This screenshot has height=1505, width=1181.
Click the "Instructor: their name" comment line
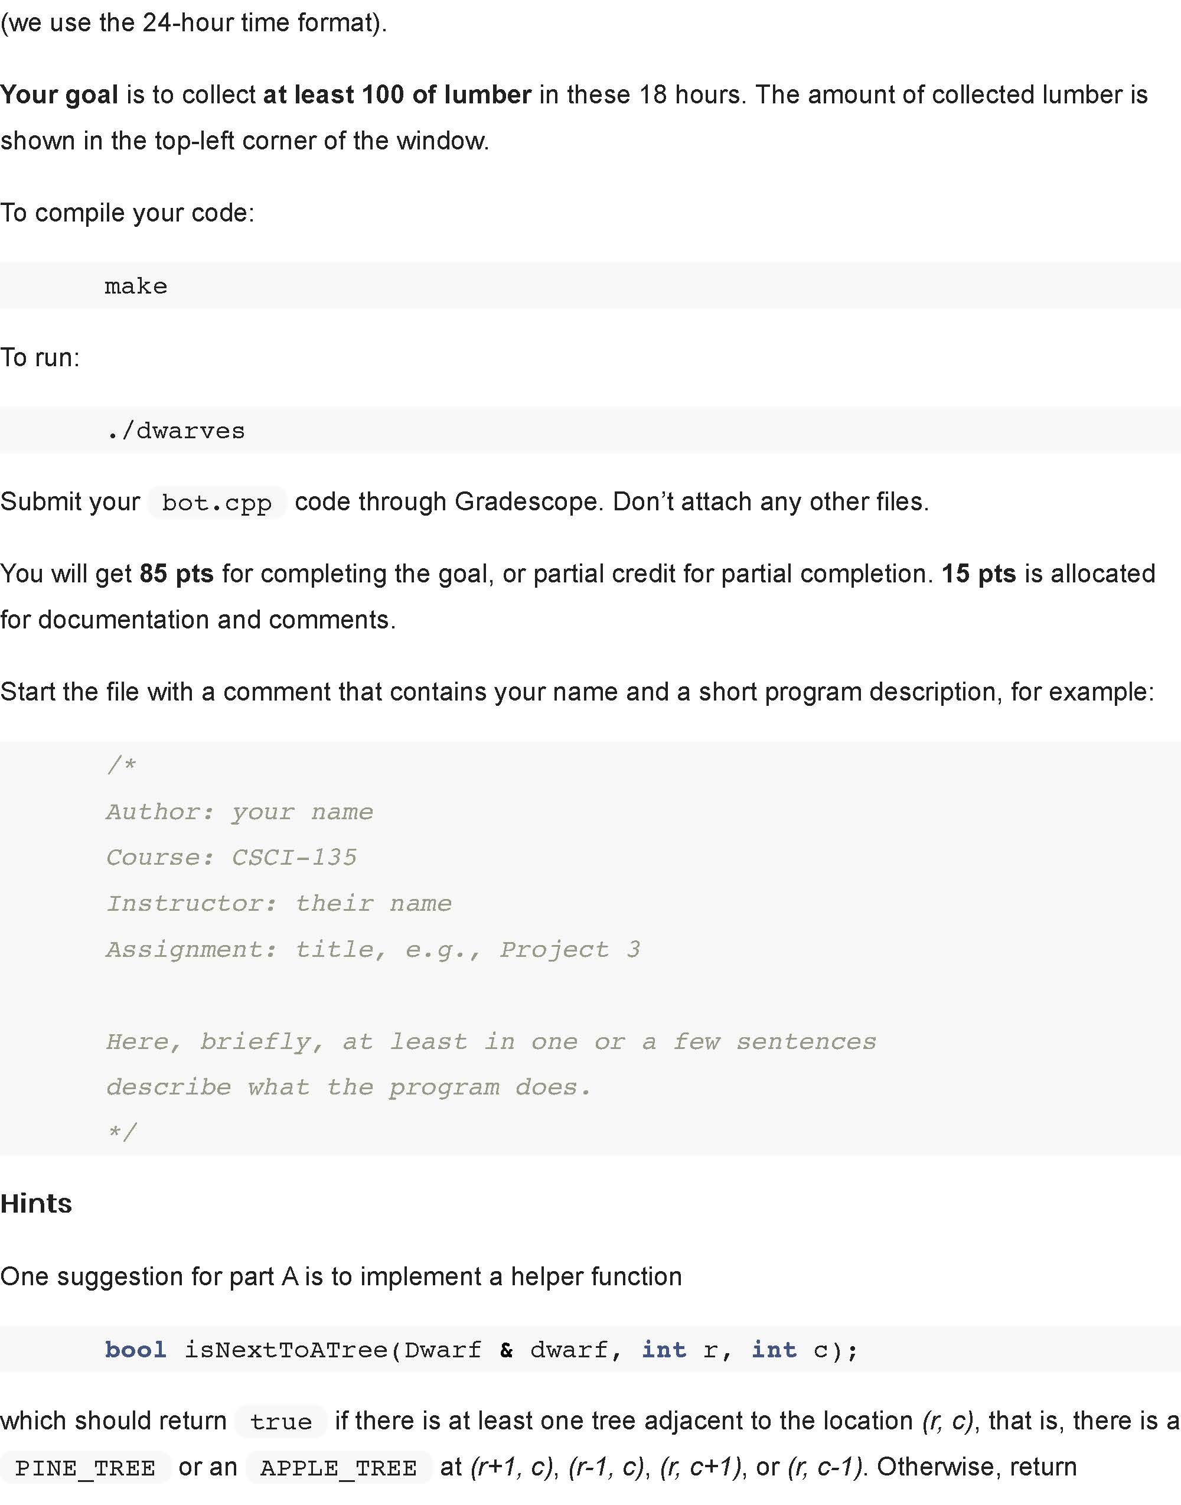[x=279, y=903]
